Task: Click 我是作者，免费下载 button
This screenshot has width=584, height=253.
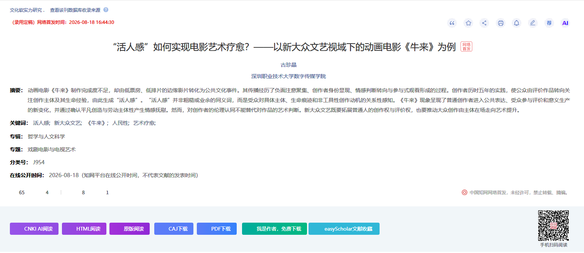Action: [274, 229]
